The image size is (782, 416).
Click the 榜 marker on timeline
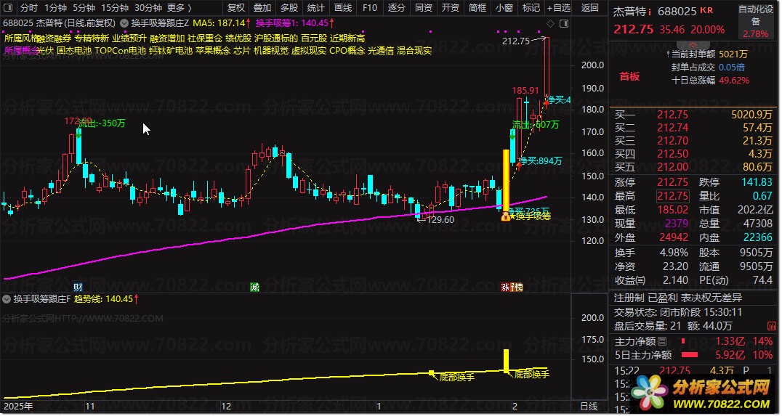click(518, 287)
